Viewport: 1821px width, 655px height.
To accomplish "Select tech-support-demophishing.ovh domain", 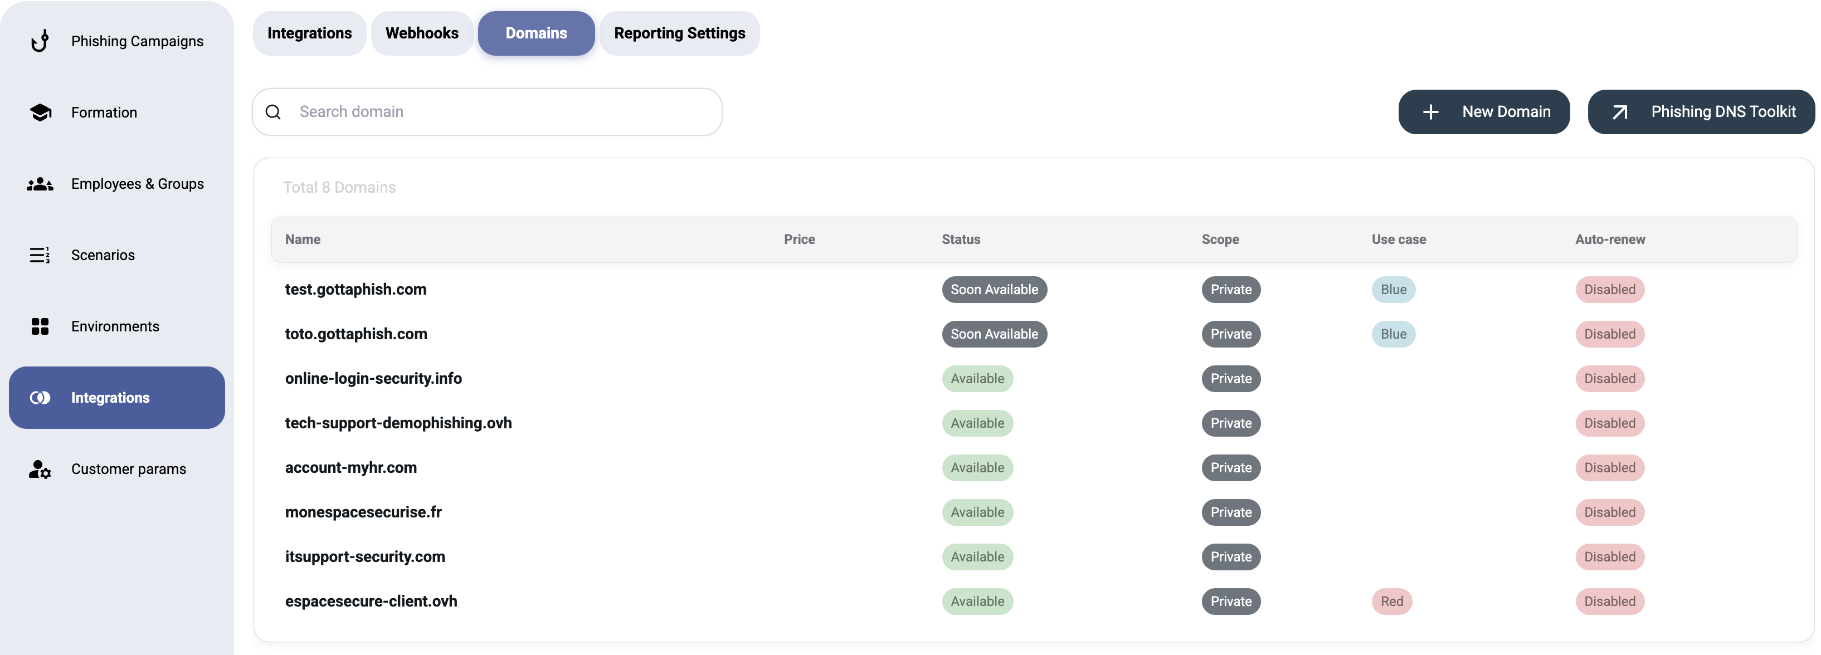I will tap(398, 423).
